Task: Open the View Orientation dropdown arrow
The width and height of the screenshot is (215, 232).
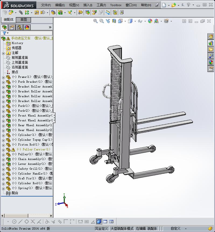Action: [x=125, y=21]
